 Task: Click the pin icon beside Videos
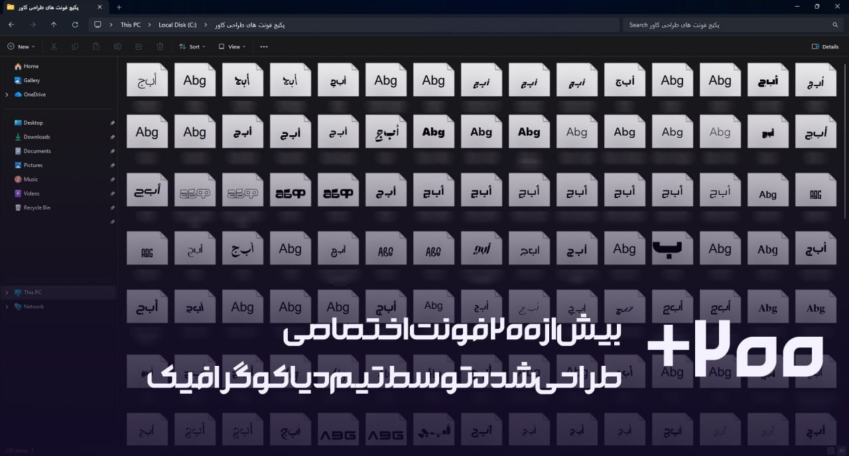click(112, 194)
